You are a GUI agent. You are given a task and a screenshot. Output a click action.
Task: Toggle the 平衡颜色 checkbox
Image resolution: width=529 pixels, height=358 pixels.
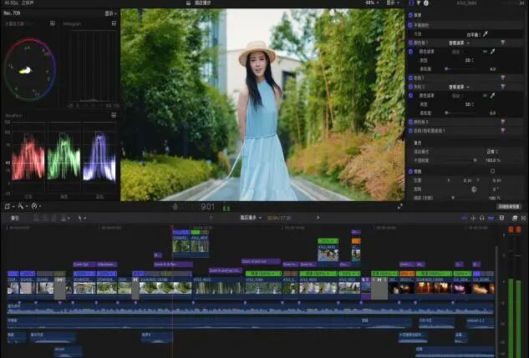tap(410, 25)
